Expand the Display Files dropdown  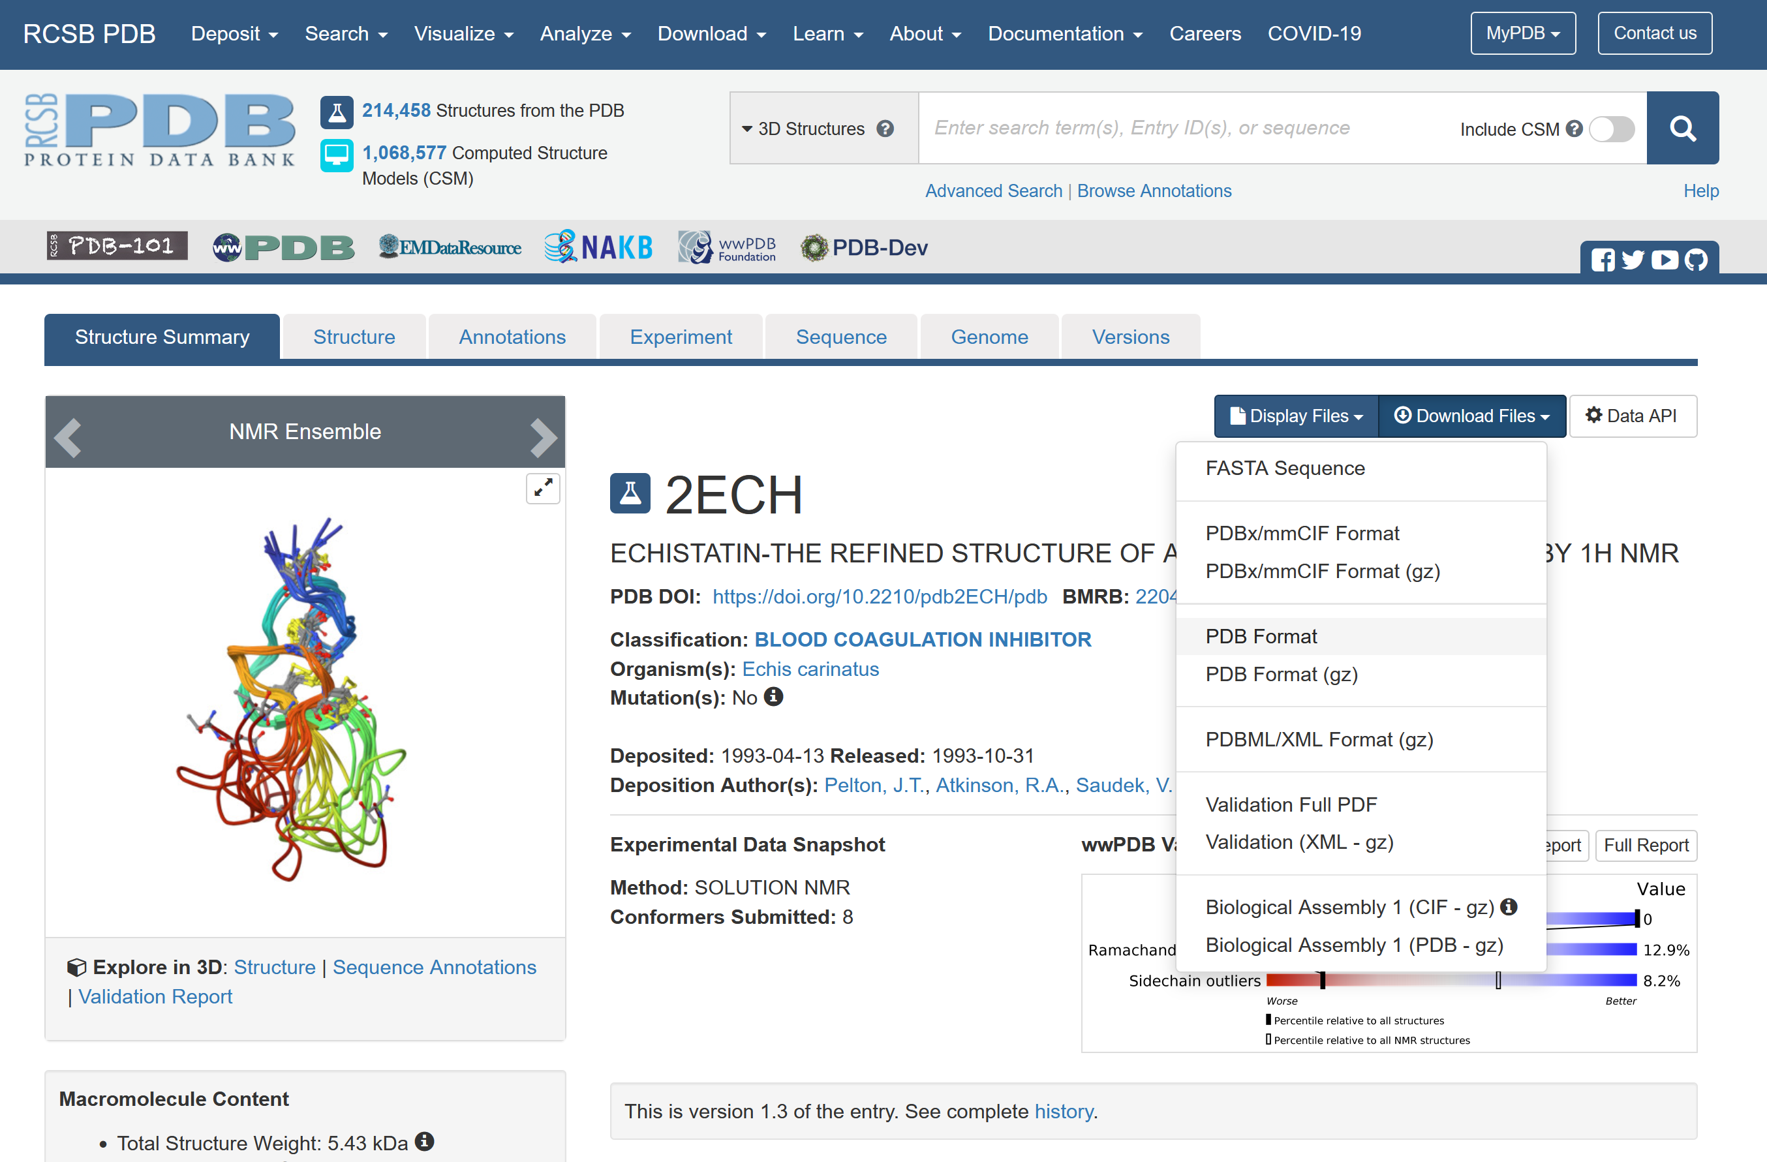pos(1295,416)
